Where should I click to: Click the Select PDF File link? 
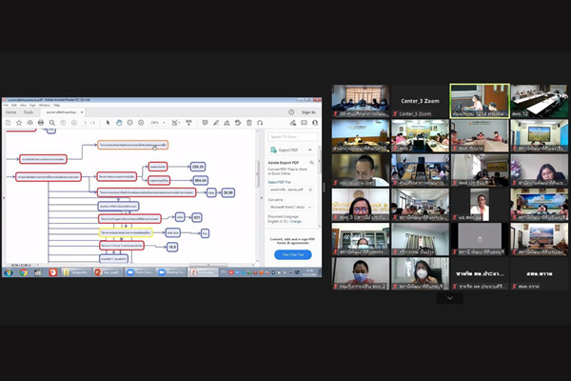279,182
